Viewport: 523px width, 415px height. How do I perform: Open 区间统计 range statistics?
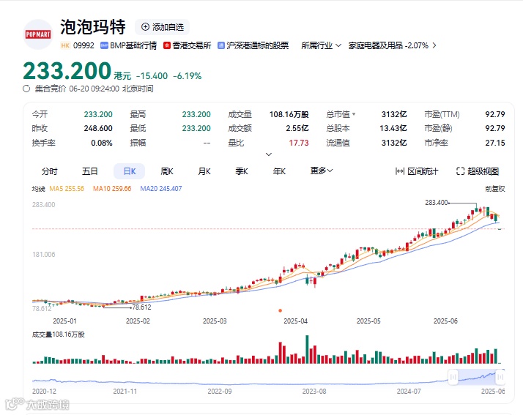click(x=417, y=171)
